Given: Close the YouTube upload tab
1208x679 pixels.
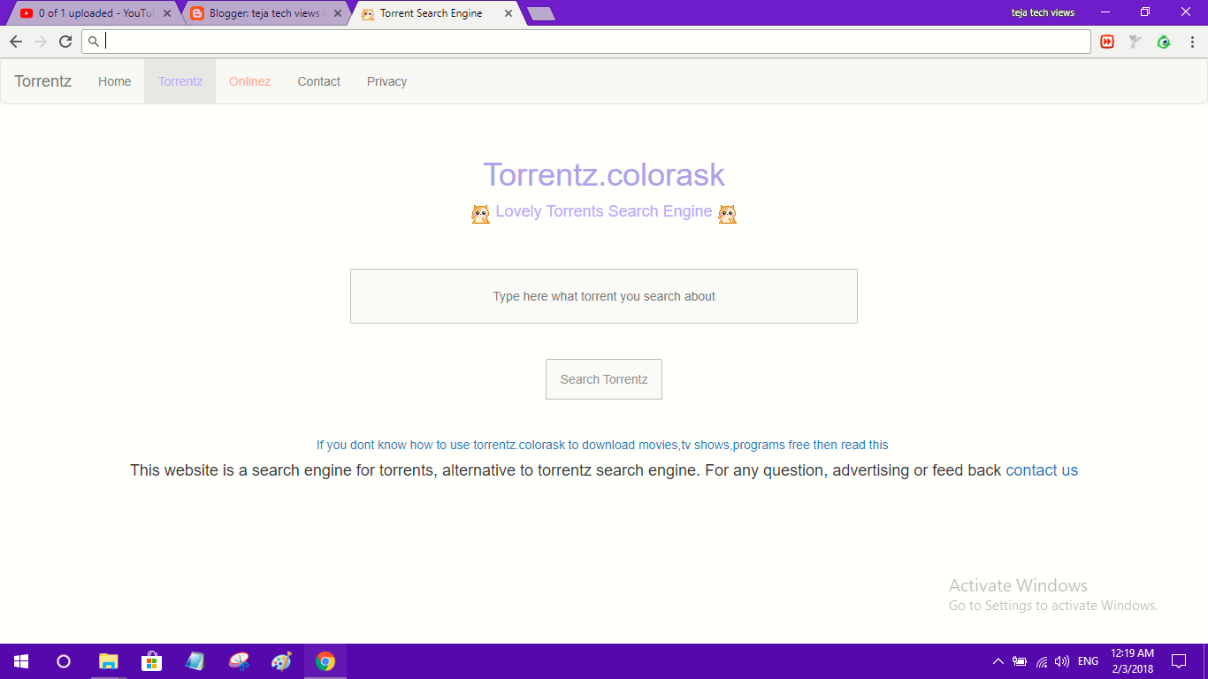Looking at the screenshot, I should pyautogui.click(x=167, y=13).
